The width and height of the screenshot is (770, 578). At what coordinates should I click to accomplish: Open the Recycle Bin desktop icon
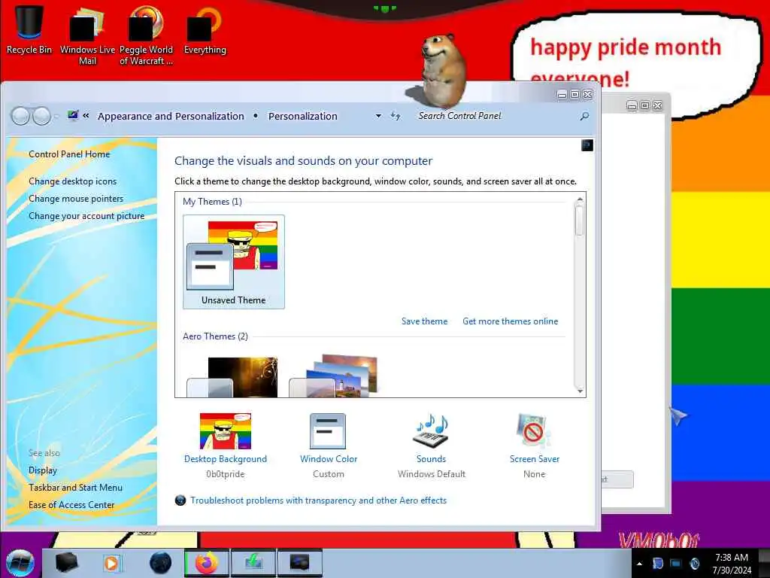pyautogui.click(x=29, y=29)
